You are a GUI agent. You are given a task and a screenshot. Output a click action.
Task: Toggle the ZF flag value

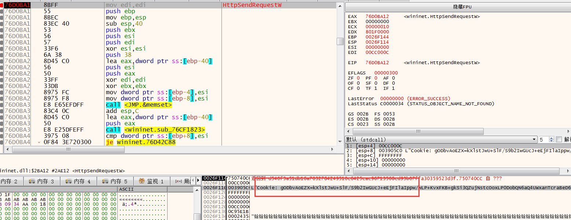(358, 78)
